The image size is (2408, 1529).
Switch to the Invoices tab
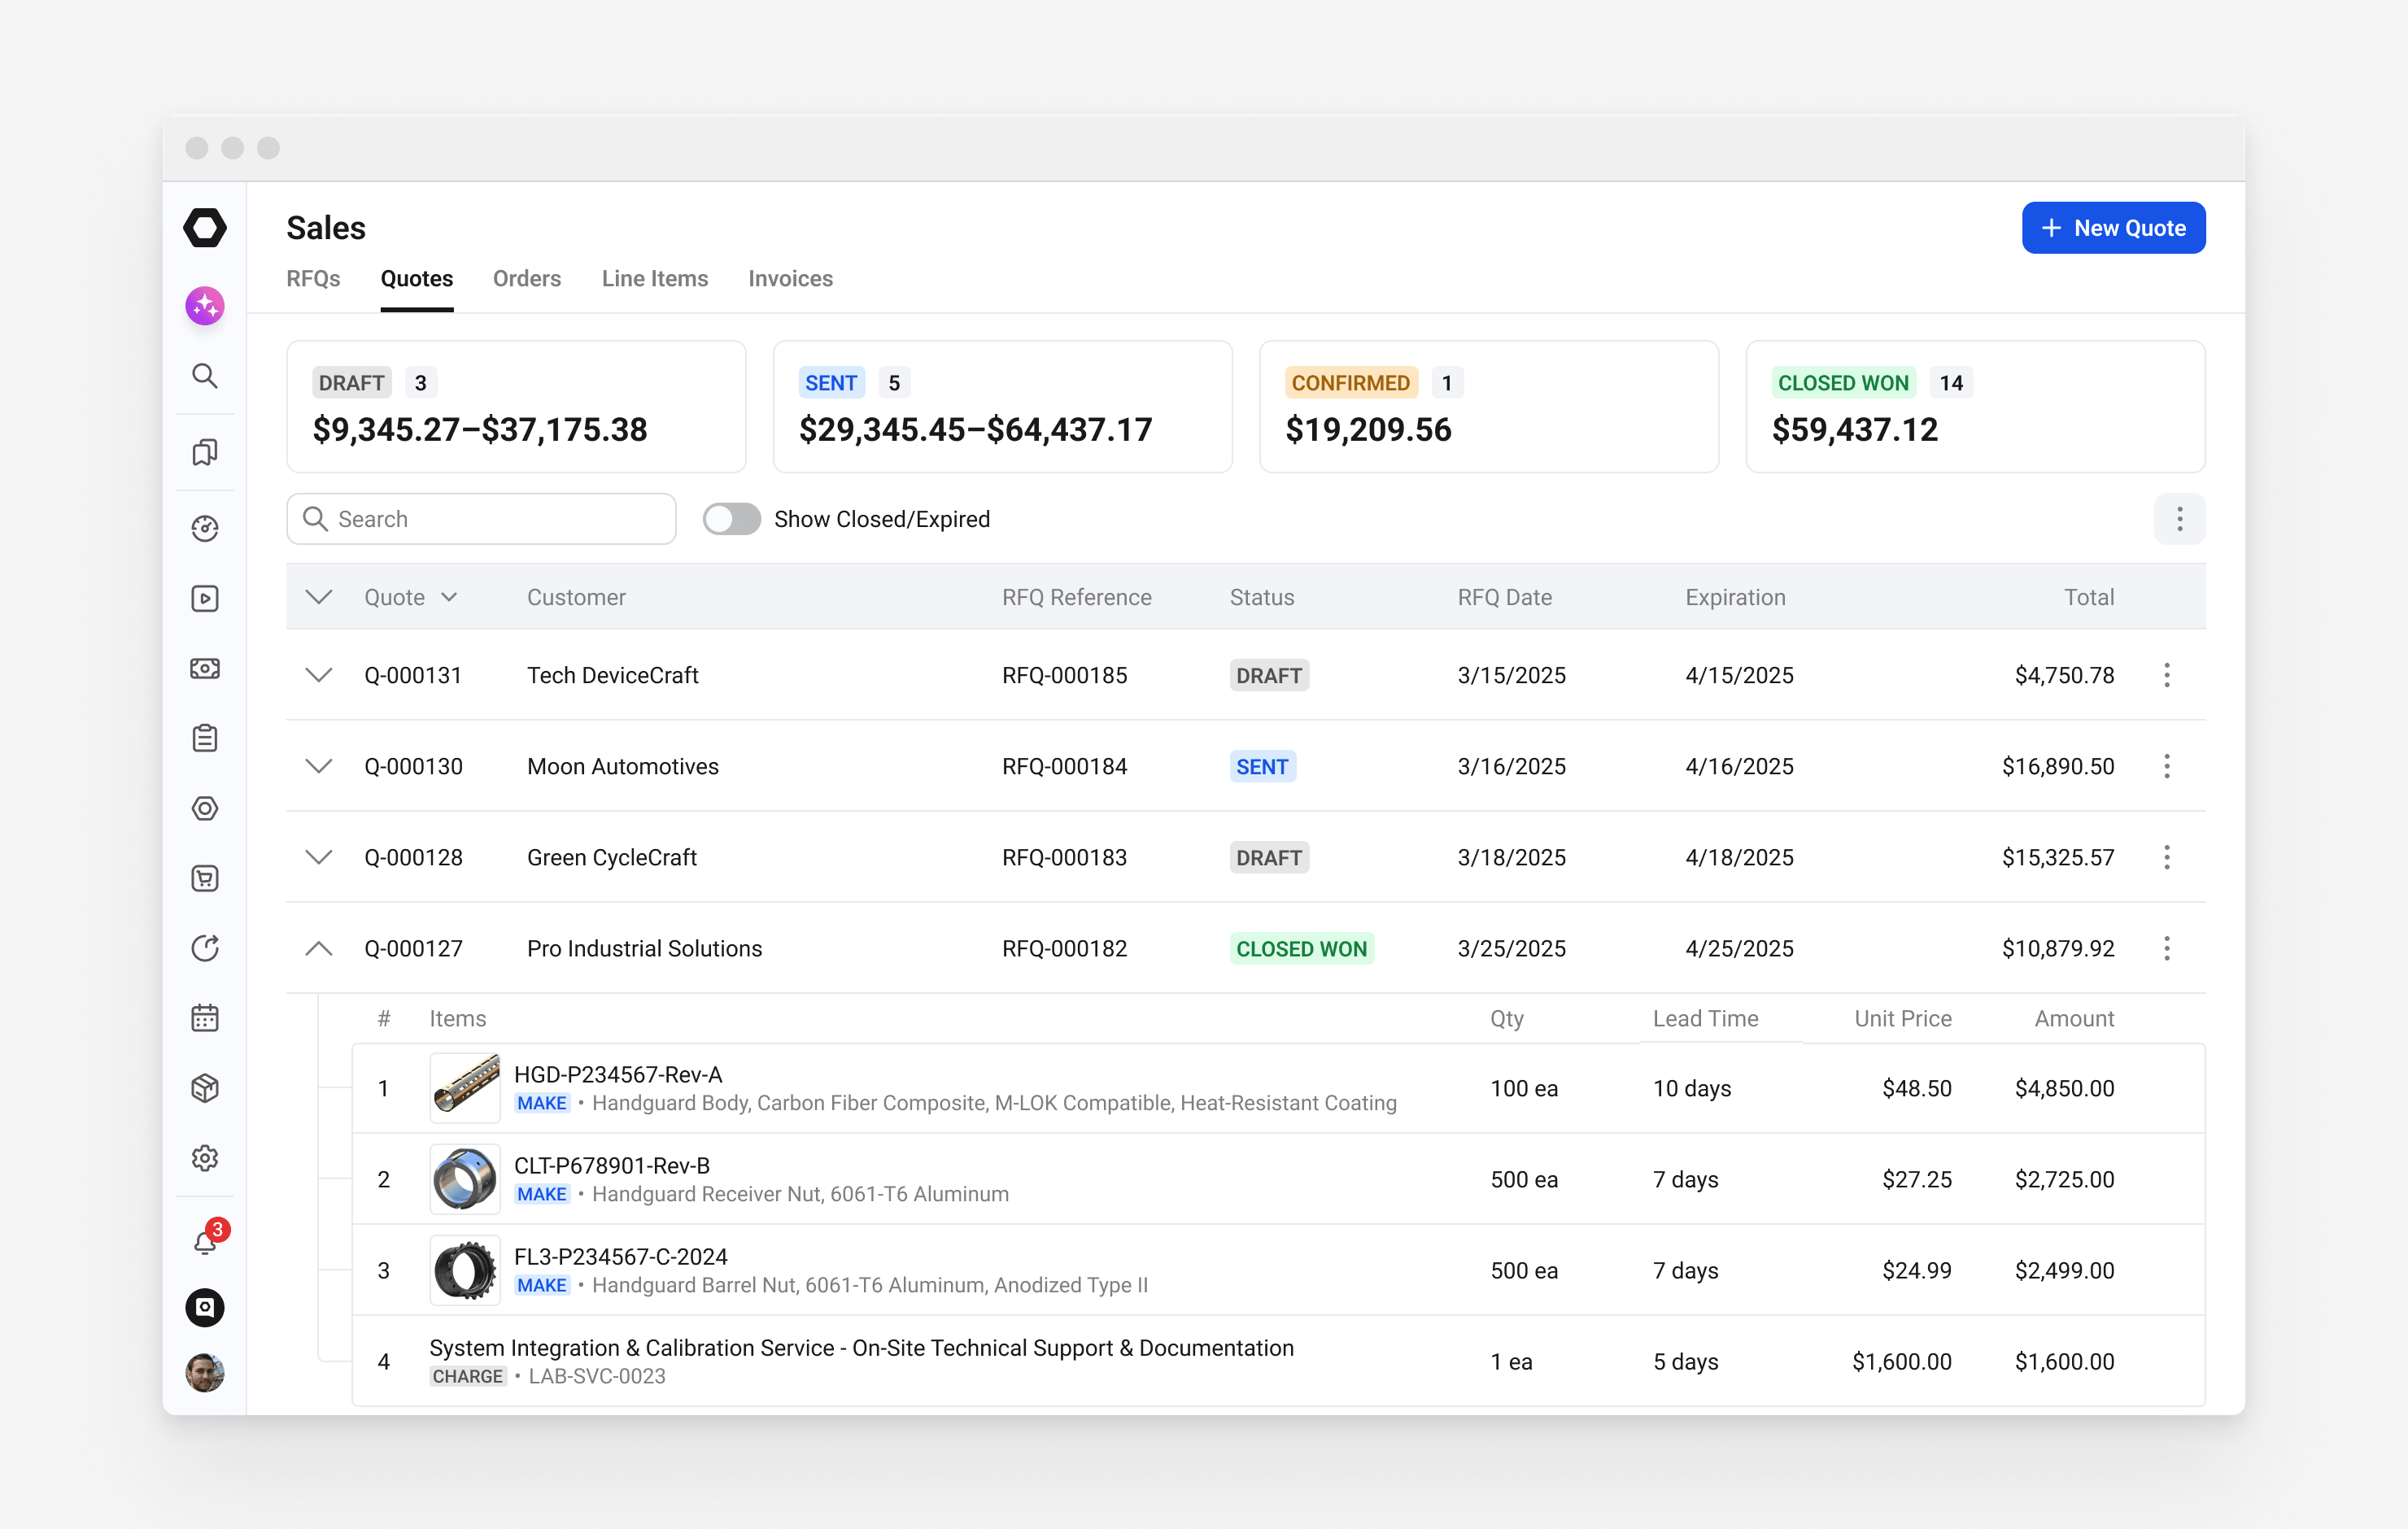tap(790, 279)
